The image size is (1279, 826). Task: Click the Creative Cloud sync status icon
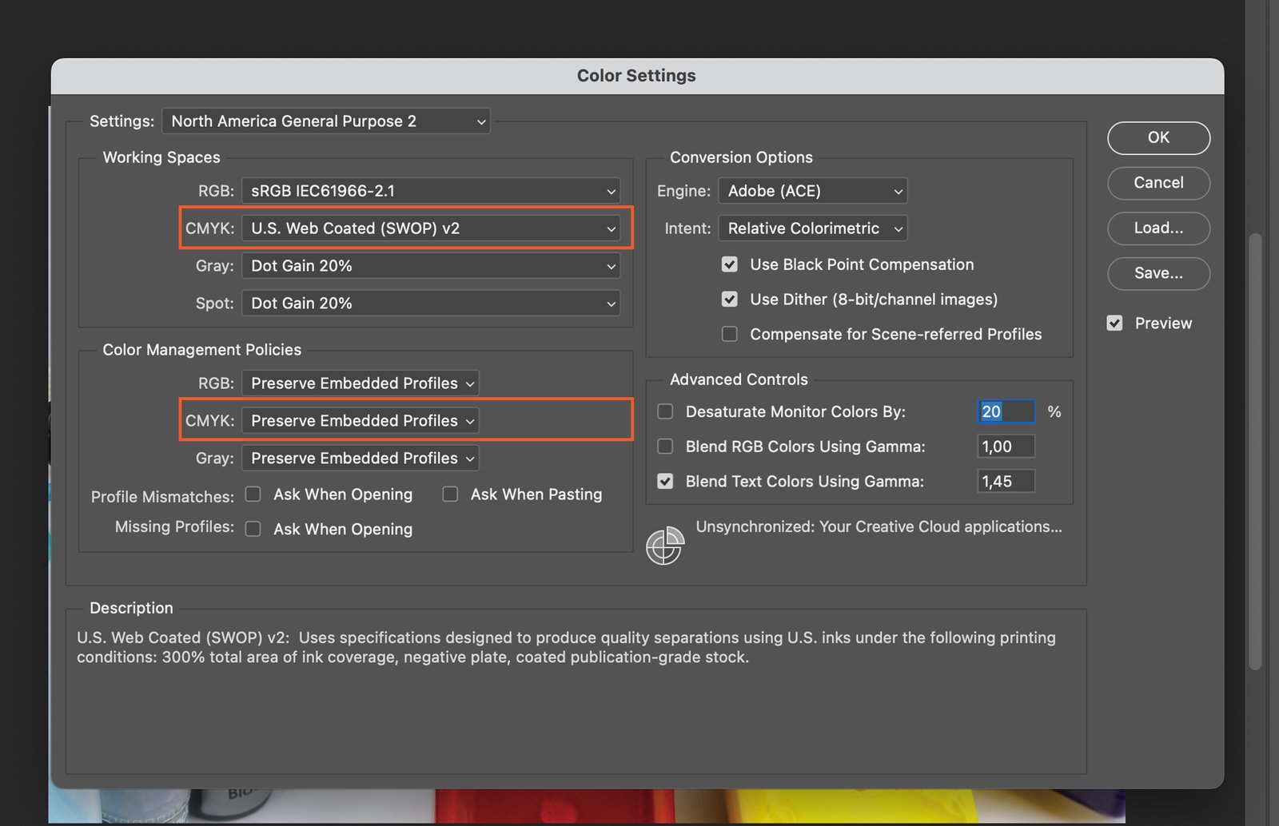pos(664,546)
